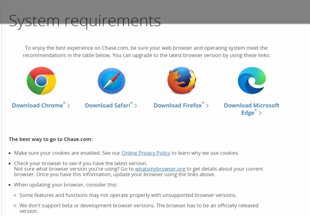
Task: Click the Firefox fox logo icon
Action: 181,81
